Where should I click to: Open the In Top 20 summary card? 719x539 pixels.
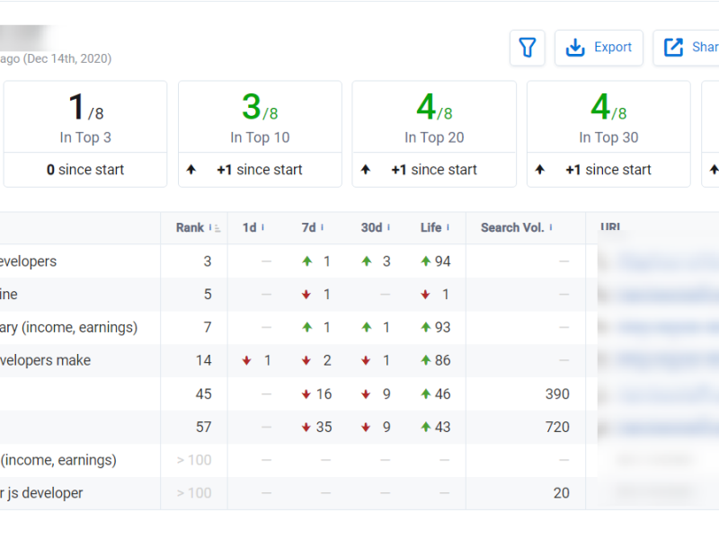point(434,117)
